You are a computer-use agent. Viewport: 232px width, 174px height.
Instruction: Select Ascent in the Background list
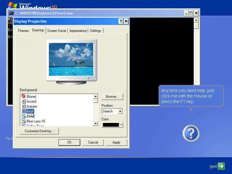(x=31, y=101)
